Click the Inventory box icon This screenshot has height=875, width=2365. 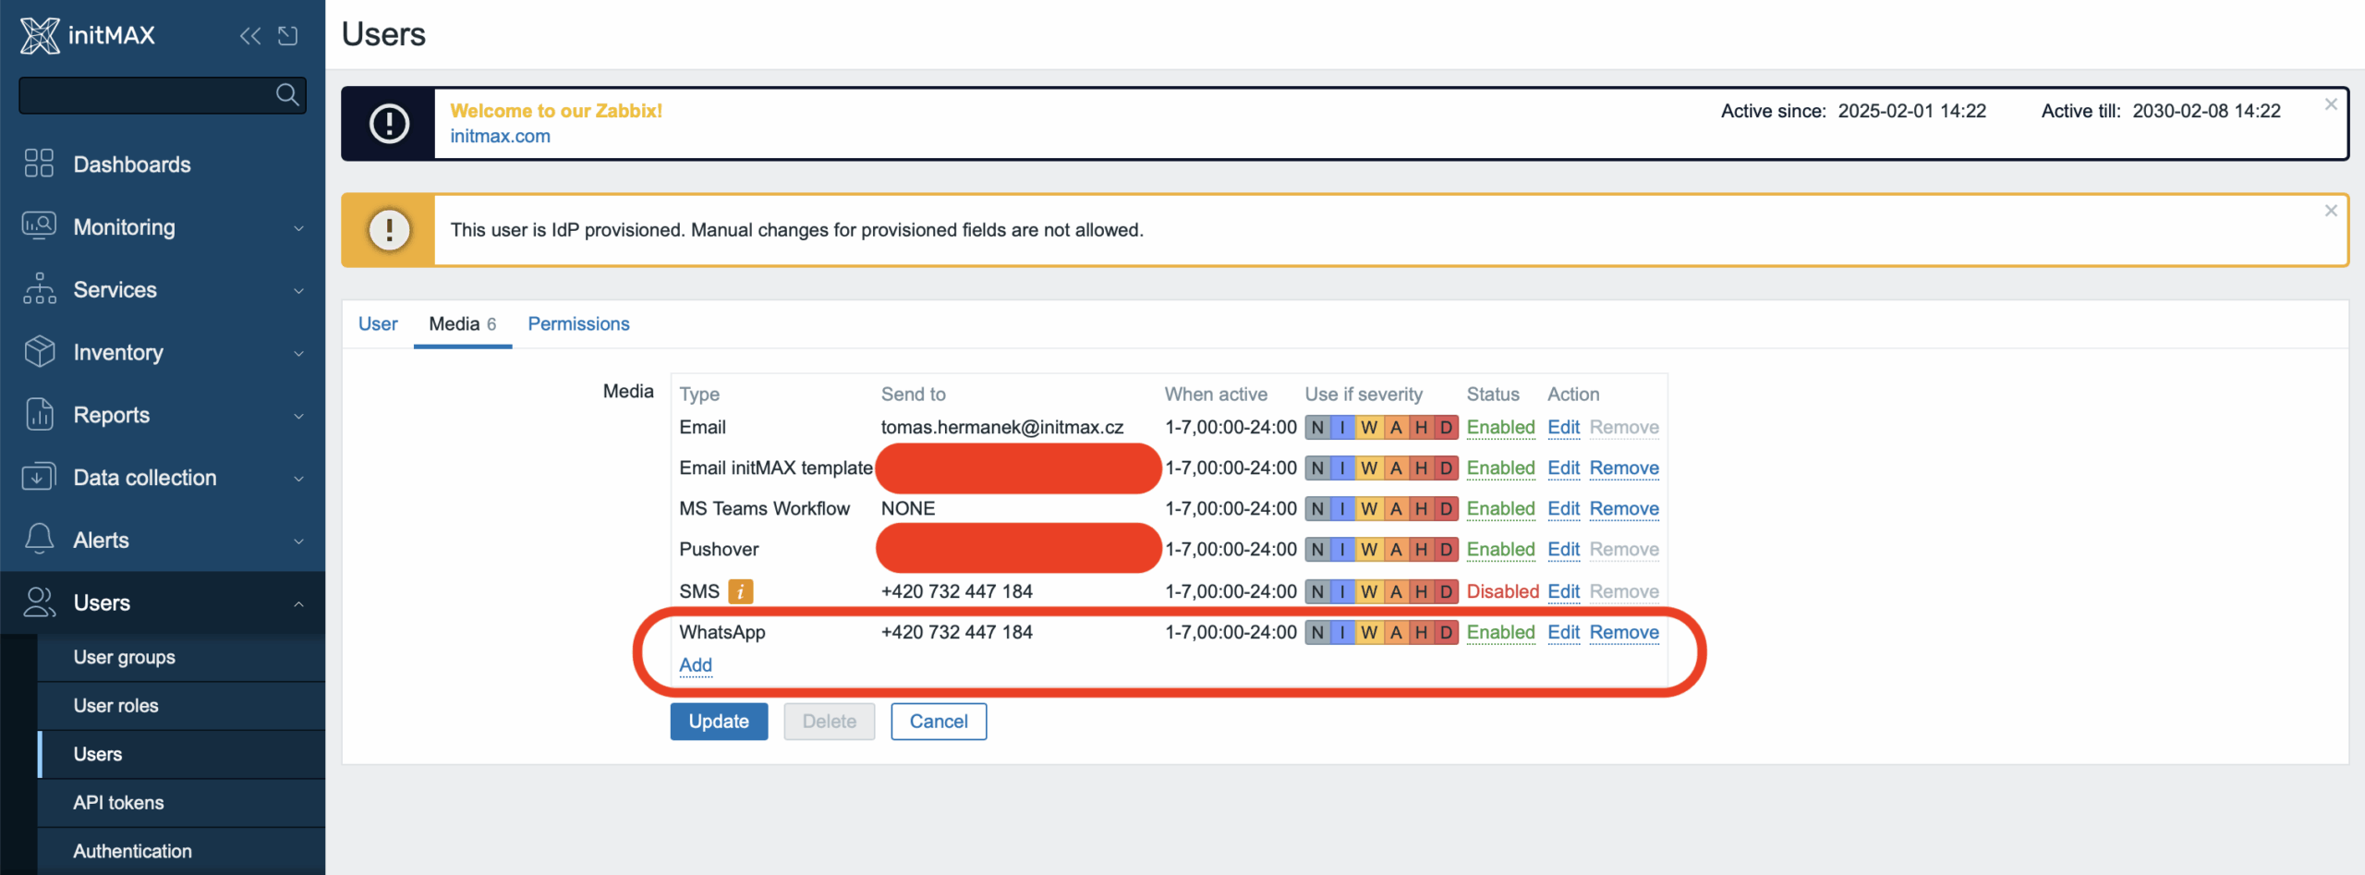[x=39, y=352]
